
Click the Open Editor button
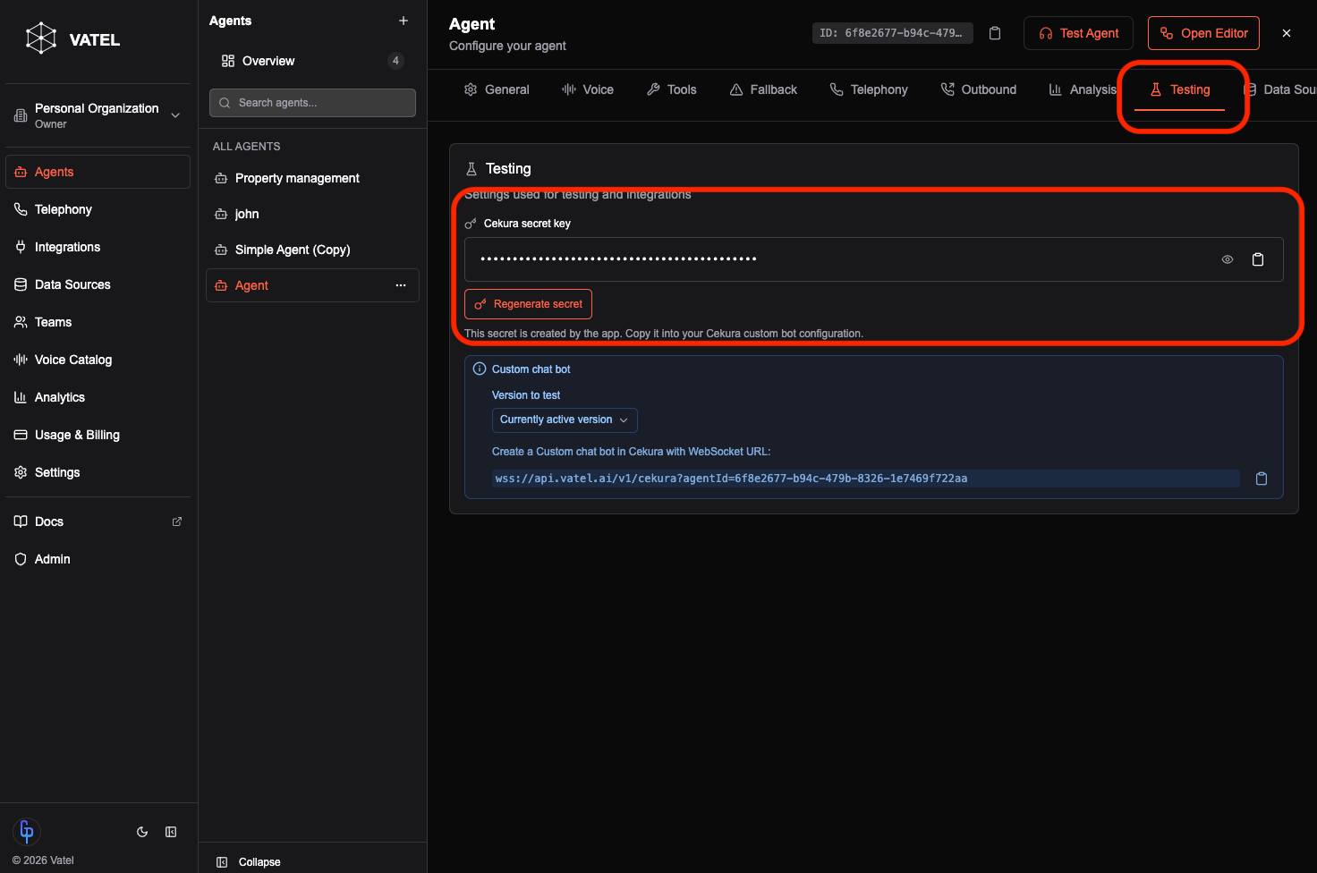click(1203, 33)
